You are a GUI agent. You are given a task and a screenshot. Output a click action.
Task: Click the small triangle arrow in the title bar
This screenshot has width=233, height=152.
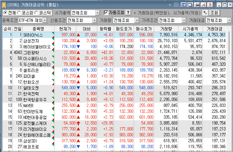pyautogui.click(x=170, y=5)
